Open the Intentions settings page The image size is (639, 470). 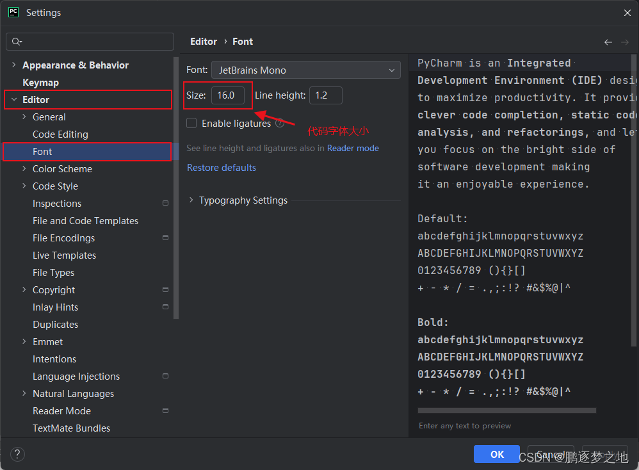point(54,359)
